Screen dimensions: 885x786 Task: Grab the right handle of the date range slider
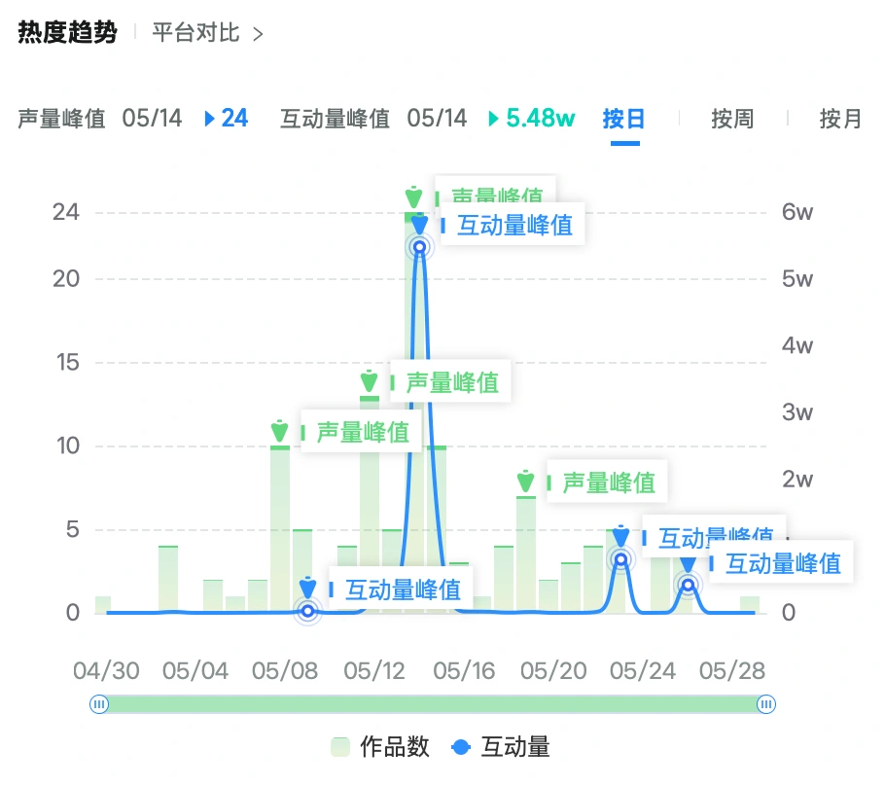pyautogui.click(x=766, y=704)
